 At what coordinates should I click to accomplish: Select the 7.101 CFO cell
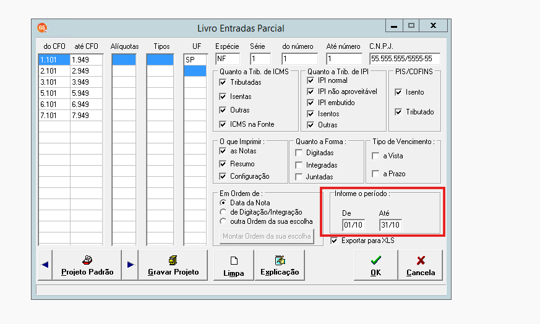tap(54, 116)
